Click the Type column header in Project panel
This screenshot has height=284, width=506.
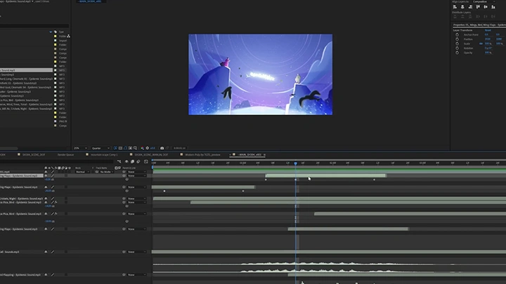(x=61, y=32)
